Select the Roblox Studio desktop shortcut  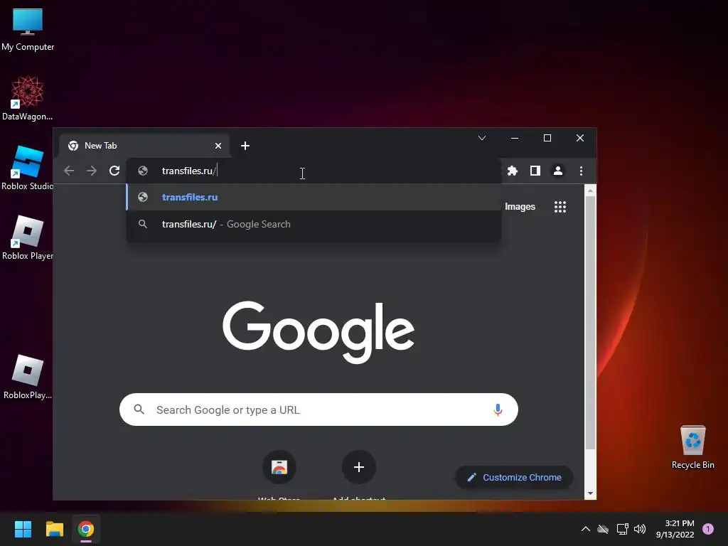(x=28, y=168)
